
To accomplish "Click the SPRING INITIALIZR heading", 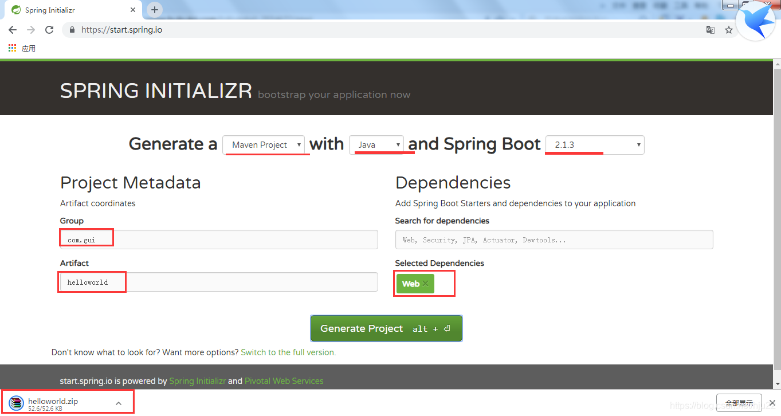I will click(156, 91).
